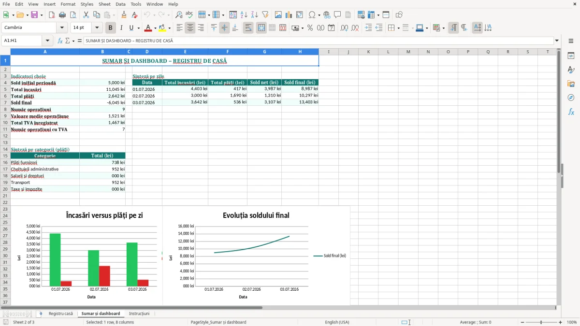
Task: Toggle Center Horizontally alignment
Action: pos(190,28)
